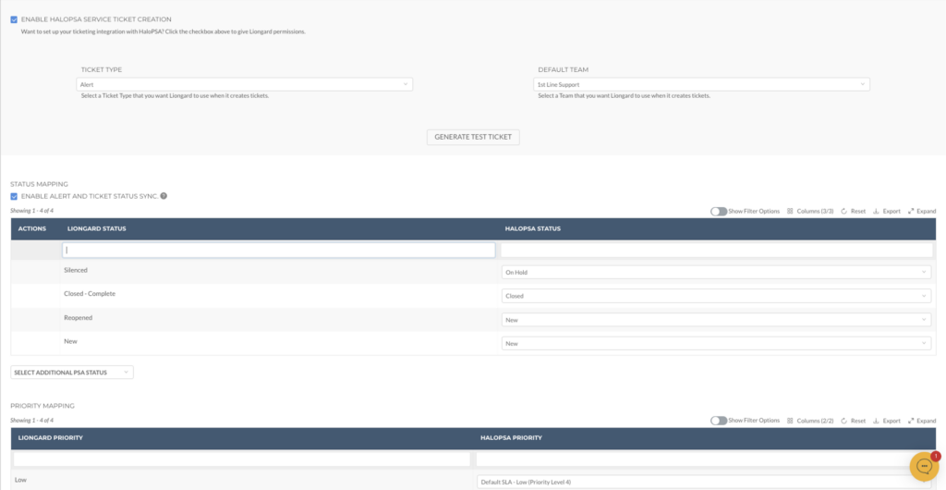The image size is (946, 490).
Task: Click the Actions column header
Action: coord(32,228)
